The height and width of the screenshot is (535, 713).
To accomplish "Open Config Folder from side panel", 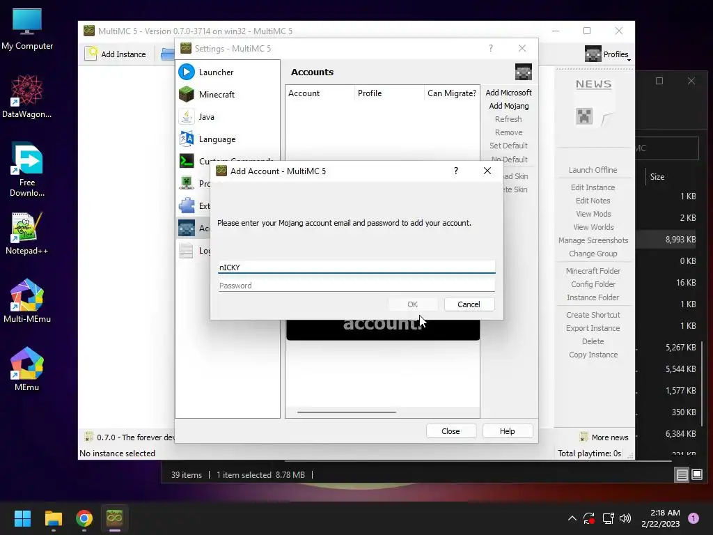I will pos(593,284).
